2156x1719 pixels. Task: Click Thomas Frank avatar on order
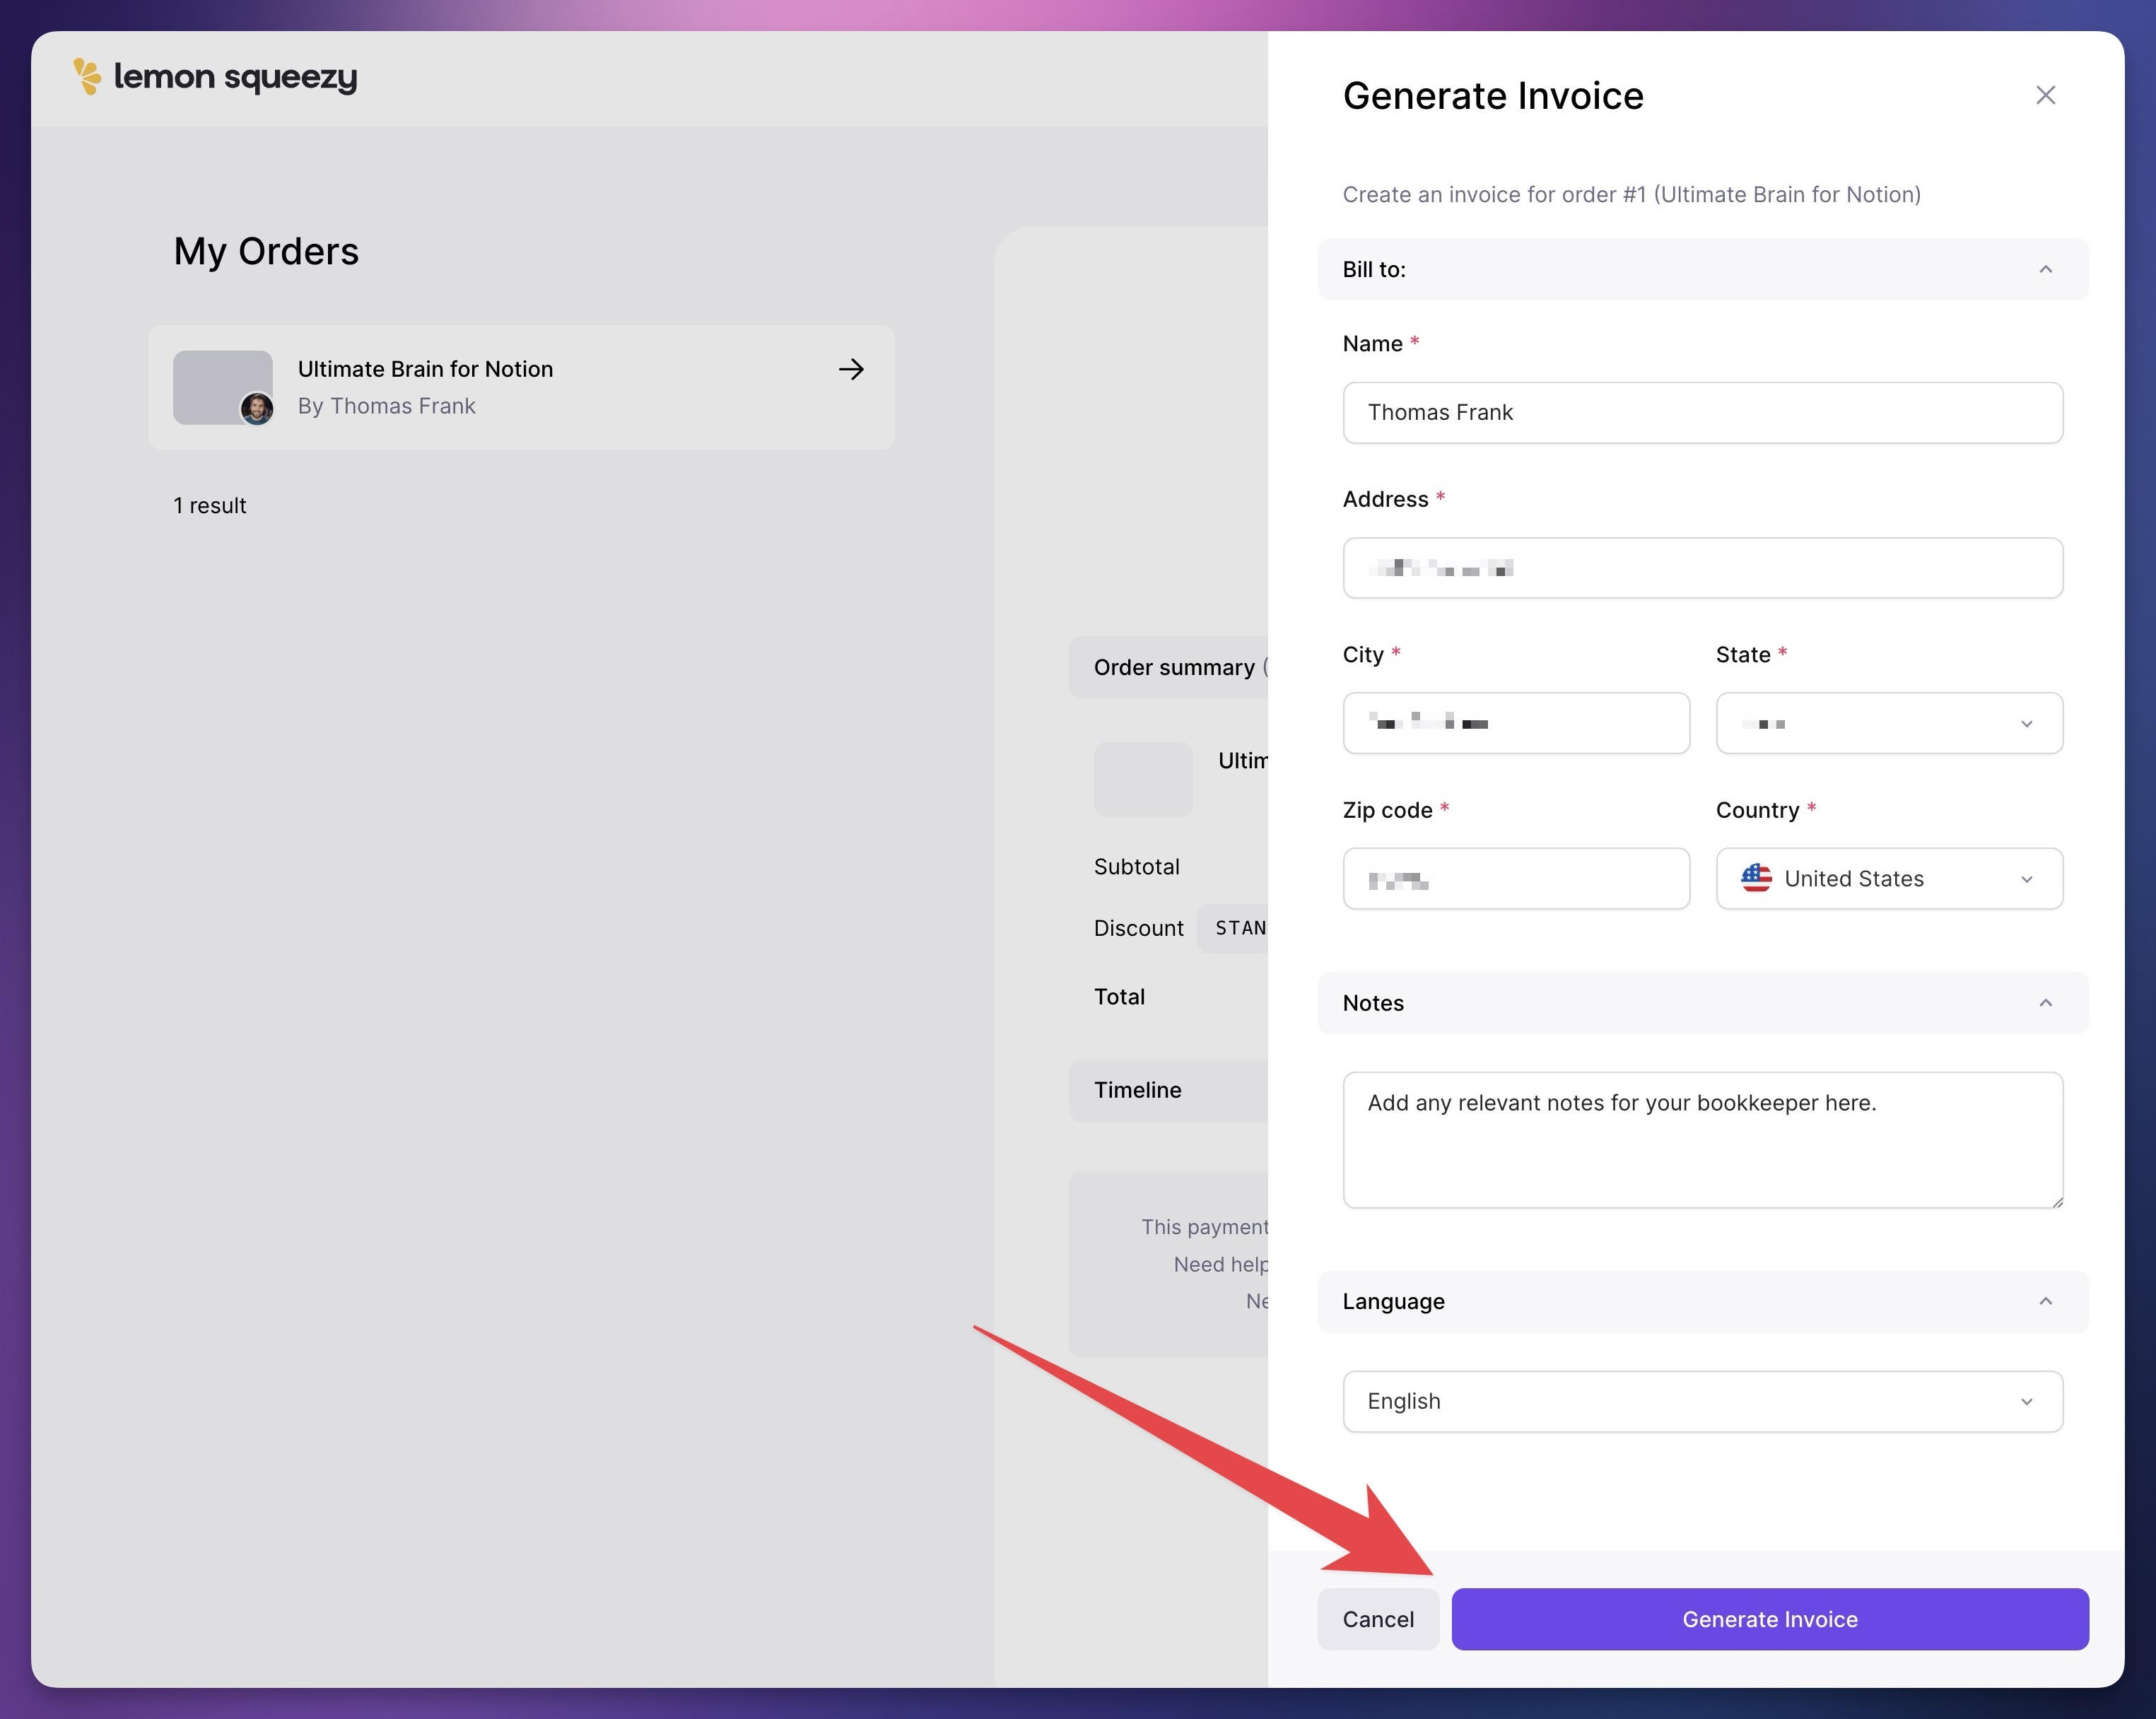[x=257, y=408]
